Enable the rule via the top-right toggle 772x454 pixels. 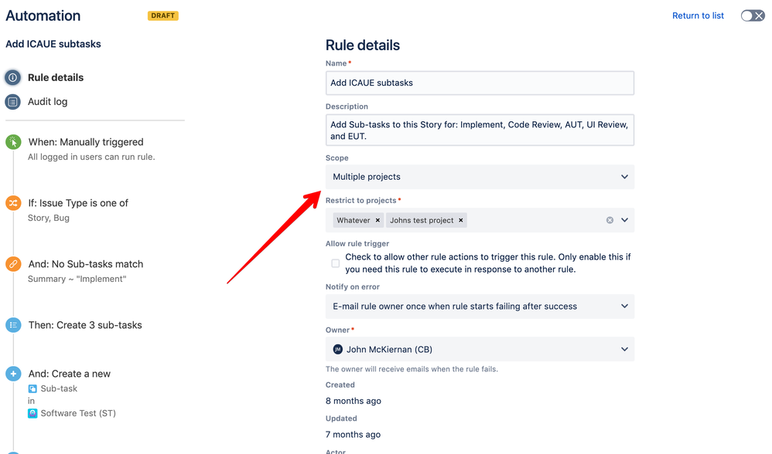click(751, 15)
